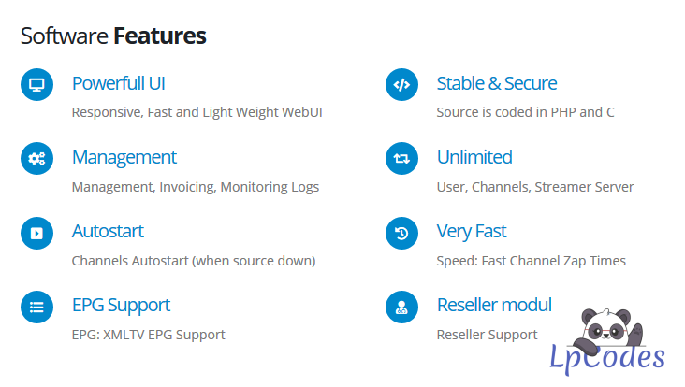Click the code brackets icon for Stable & Secure
Image resolution: width=685 pixels, height=387 pixels.
pos(401,85)
